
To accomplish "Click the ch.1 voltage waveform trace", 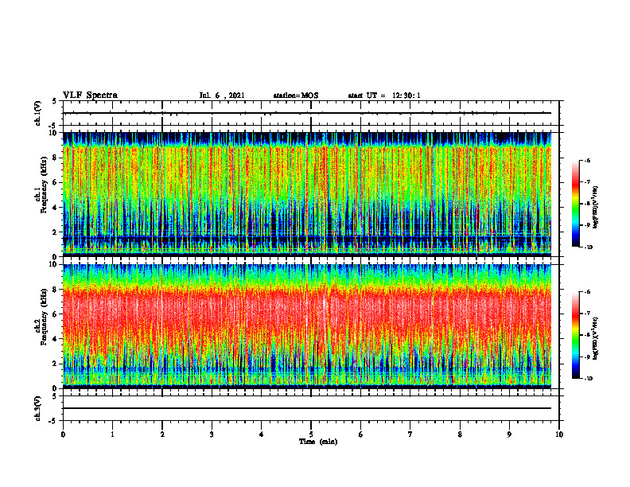I will [x=307, y=113].
